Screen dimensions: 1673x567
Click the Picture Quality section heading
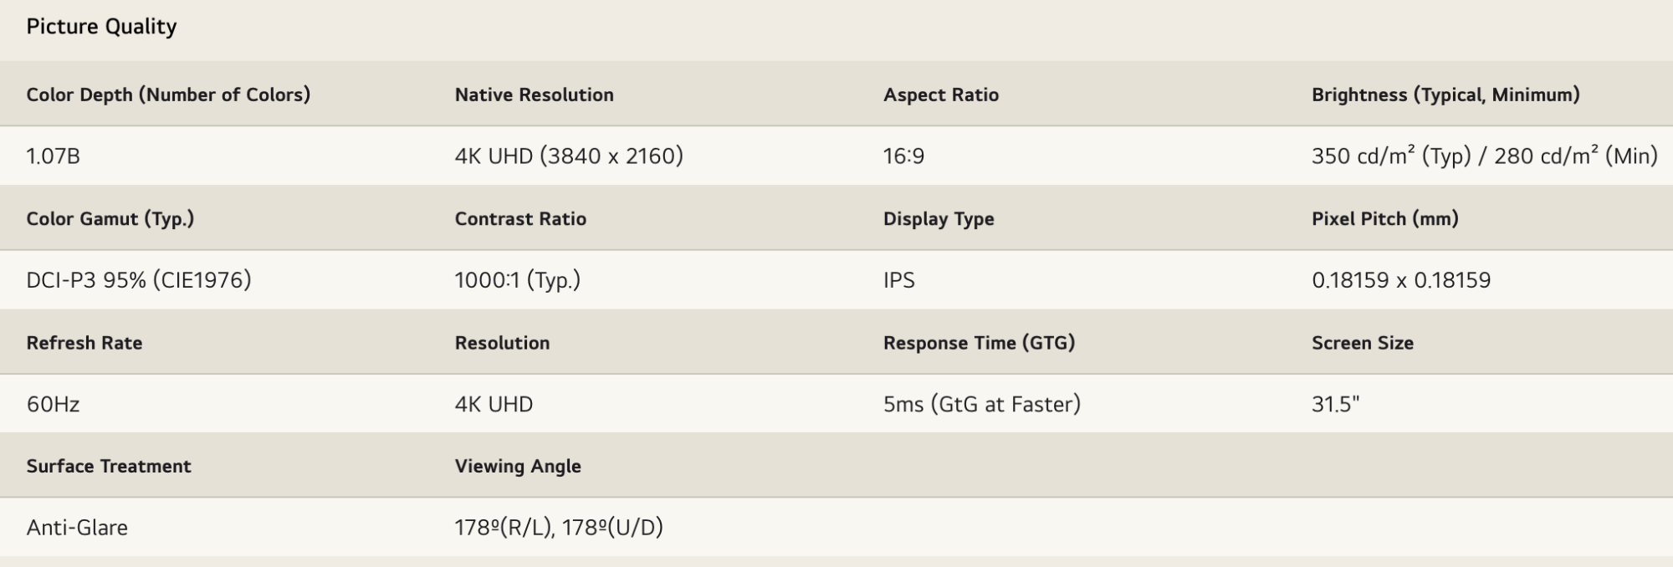pos(101,27)
